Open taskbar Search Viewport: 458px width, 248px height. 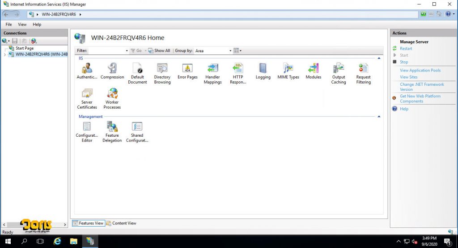pyautogui.click(x=24, y=241)
